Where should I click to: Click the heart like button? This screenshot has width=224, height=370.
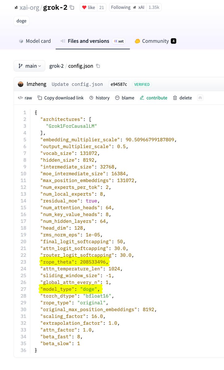click(88, 7)
